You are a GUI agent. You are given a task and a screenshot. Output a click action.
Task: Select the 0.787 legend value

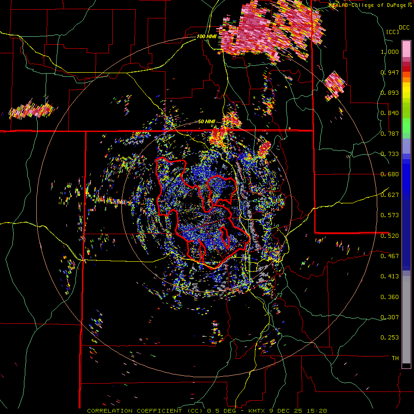[x=390, y=133]
